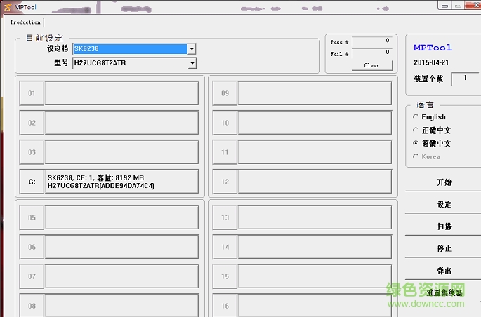Expand the 型号 H27UCG8T2ATR dropdown
The height and width of the screenshot is (317, 481).
(191, 63)
